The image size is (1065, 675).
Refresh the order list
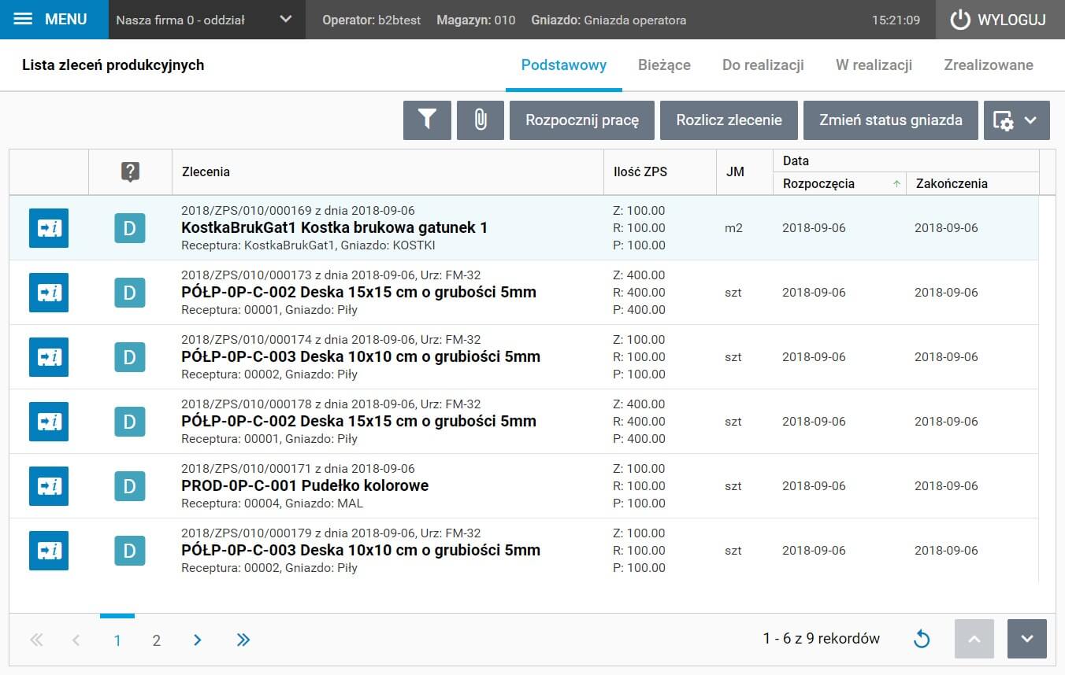(922, 640)
